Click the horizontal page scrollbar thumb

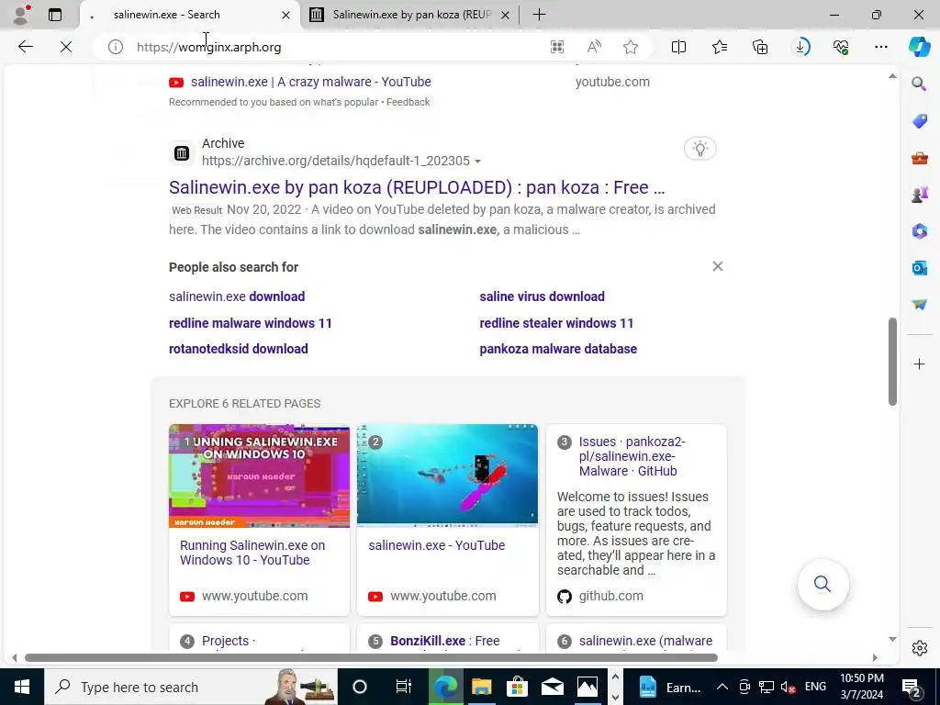[371, 657]
